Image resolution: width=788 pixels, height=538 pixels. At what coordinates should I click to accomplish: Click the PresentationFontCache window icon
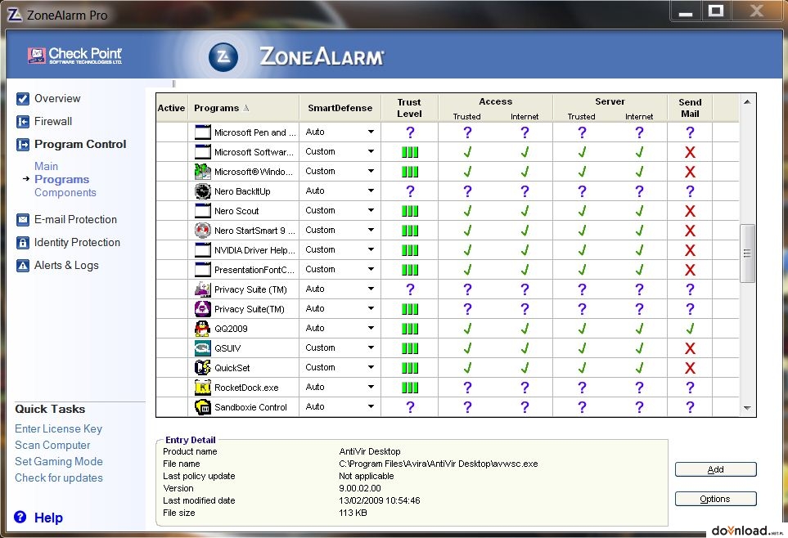(203, 269)
